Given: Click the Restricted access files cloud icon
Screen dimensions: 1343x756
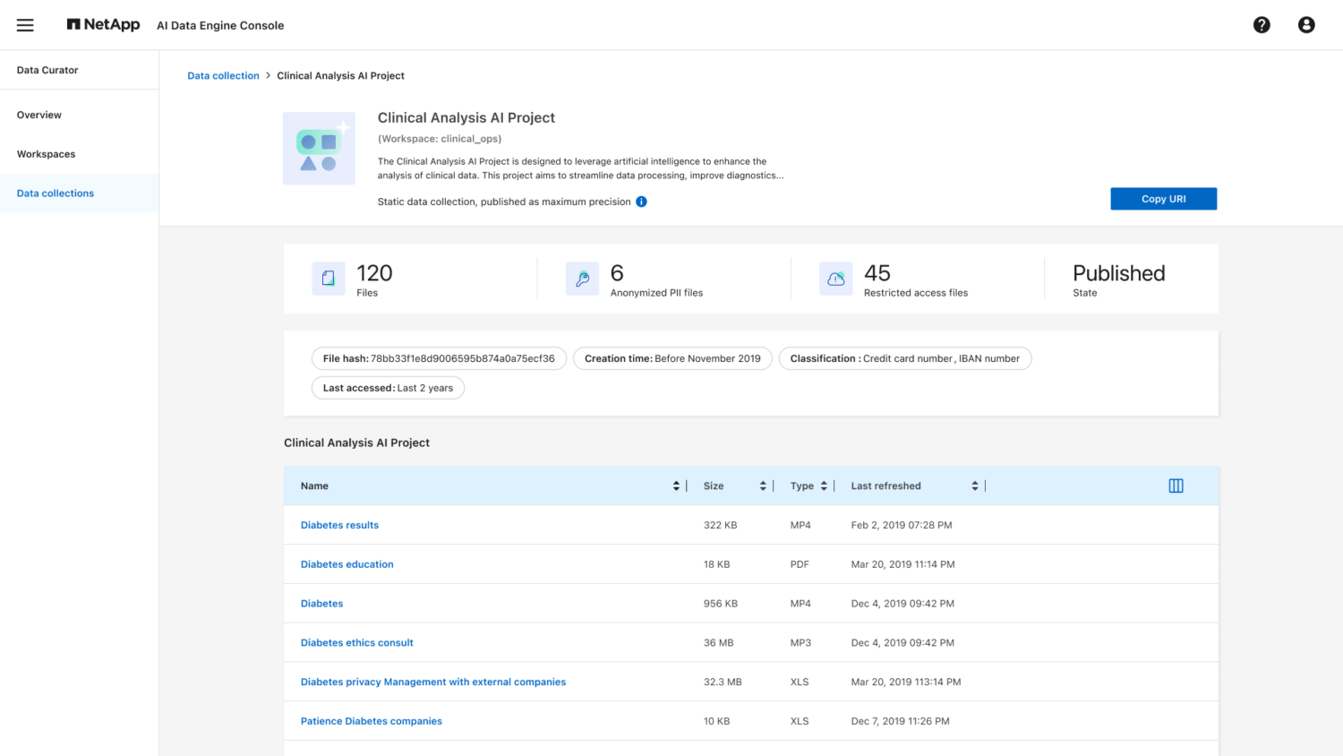Looking at the screenshot, I should (x=835, y=279).
